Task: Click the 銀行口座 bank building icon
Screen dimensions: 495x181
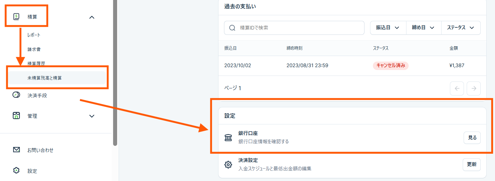Action: click(x=228, y=137)
